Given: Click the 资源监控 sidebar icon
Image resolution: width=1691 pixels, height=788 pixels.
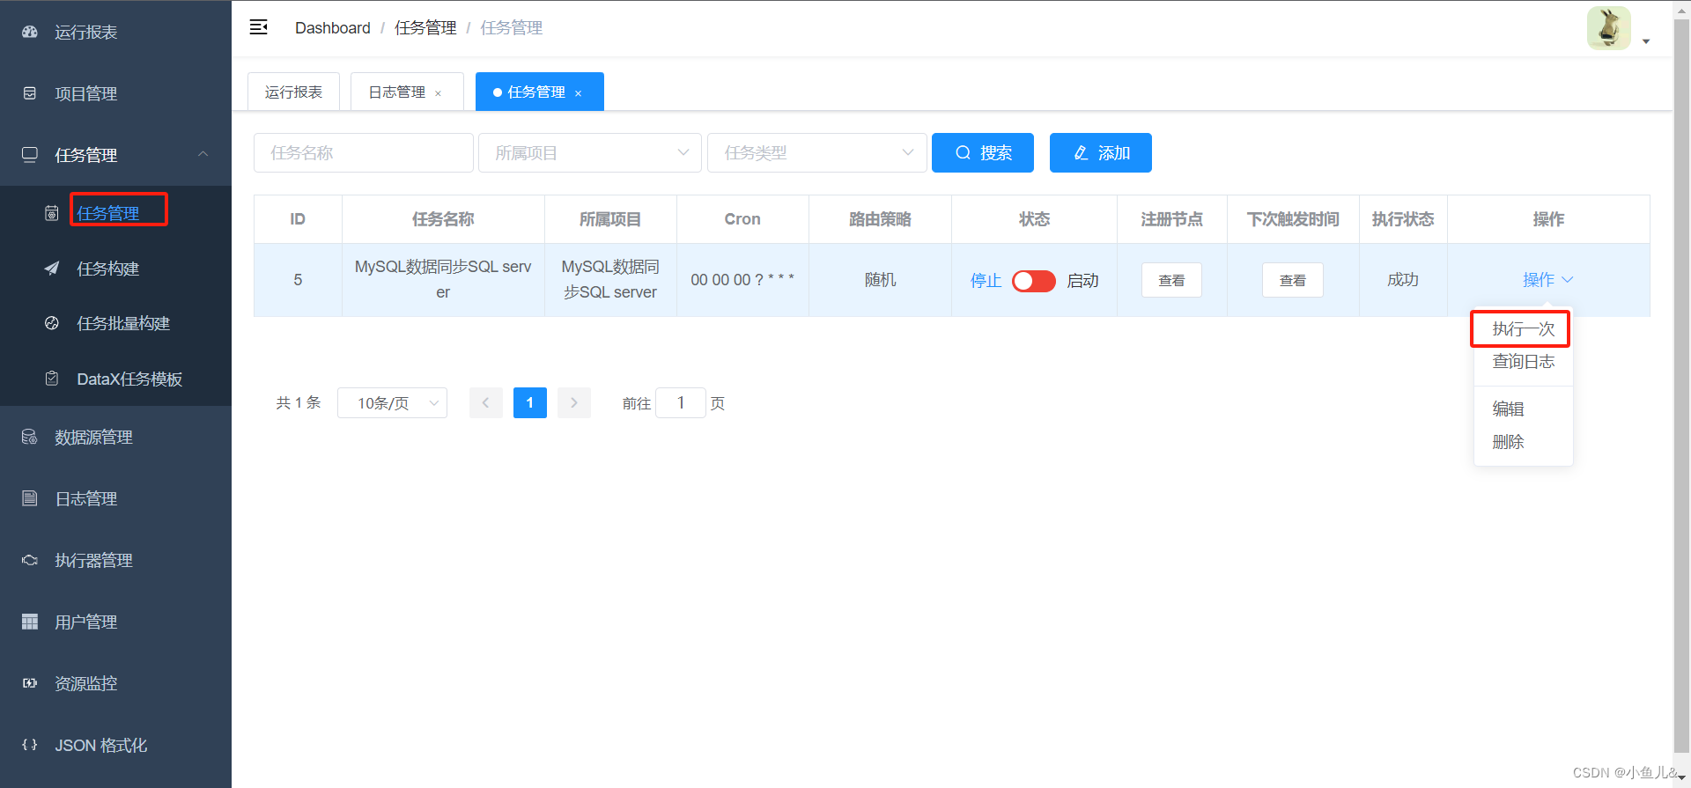Looking at the screenshot, I should 30,683.
